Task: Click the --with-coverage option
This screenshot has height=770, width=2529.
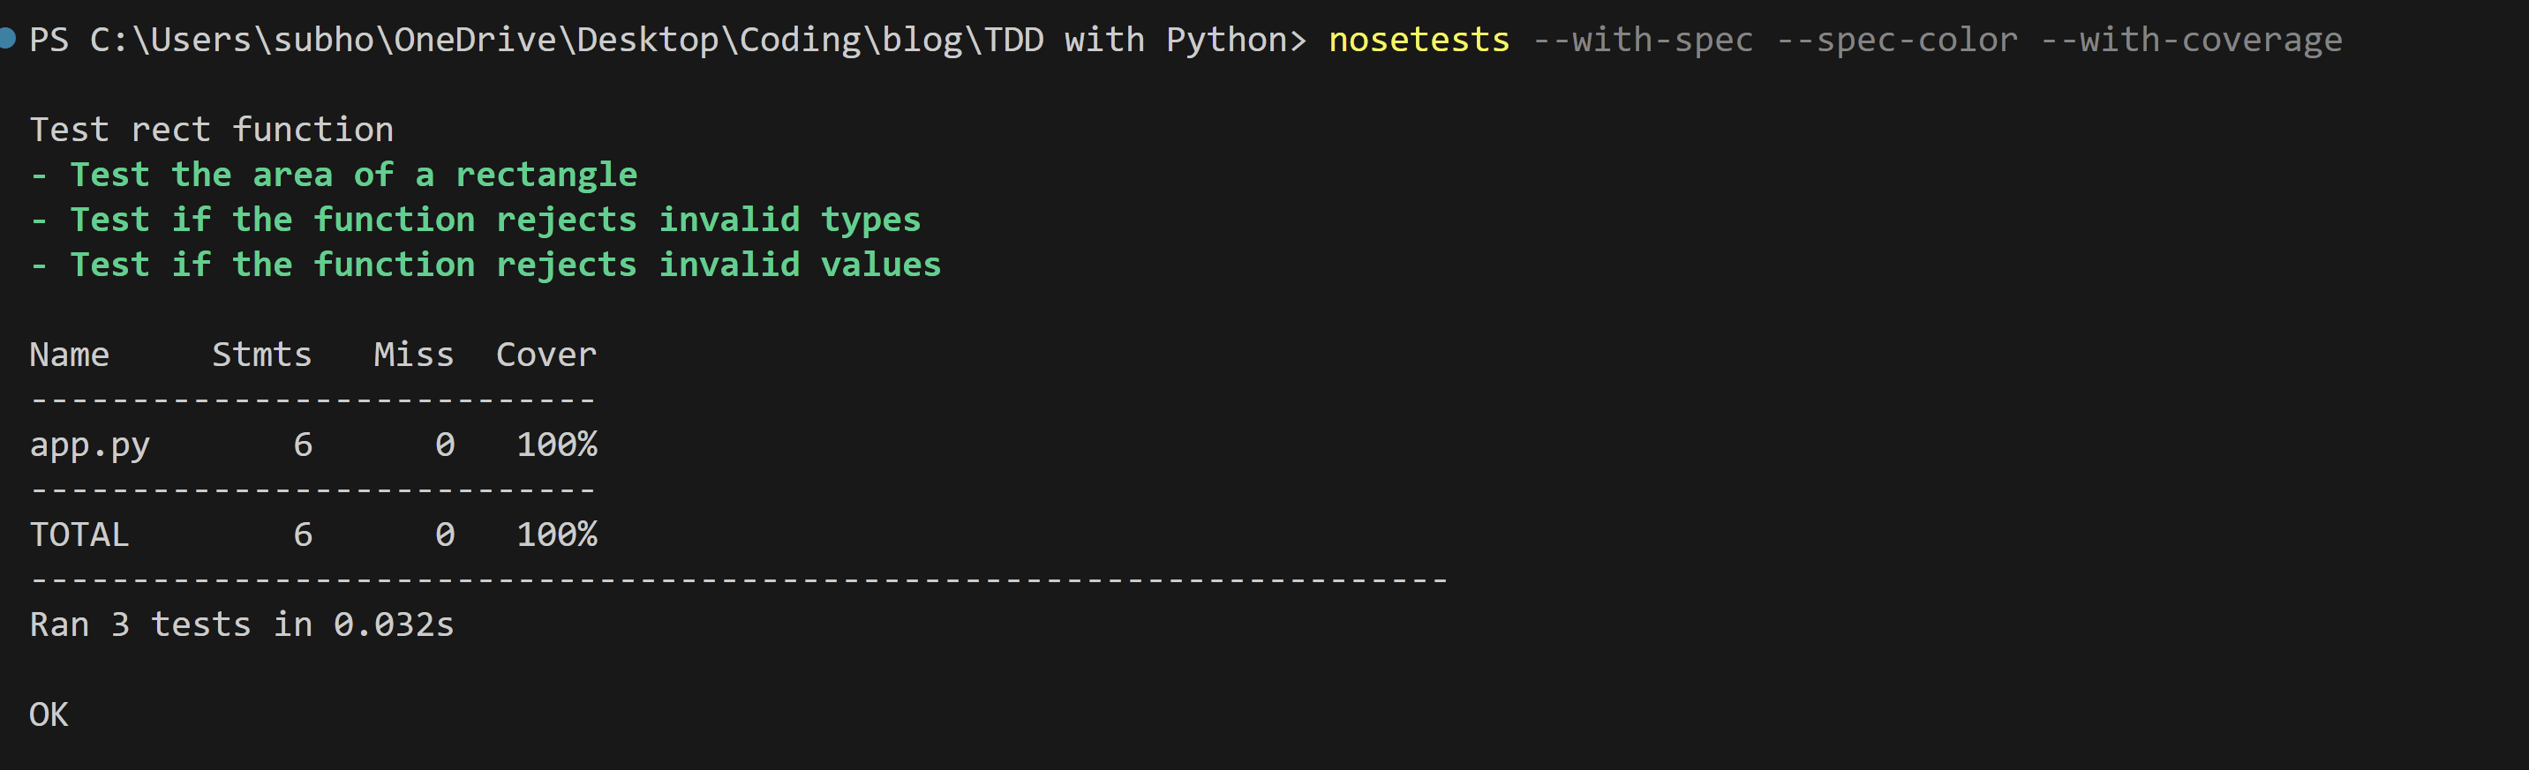Action: click(2190, 41)
